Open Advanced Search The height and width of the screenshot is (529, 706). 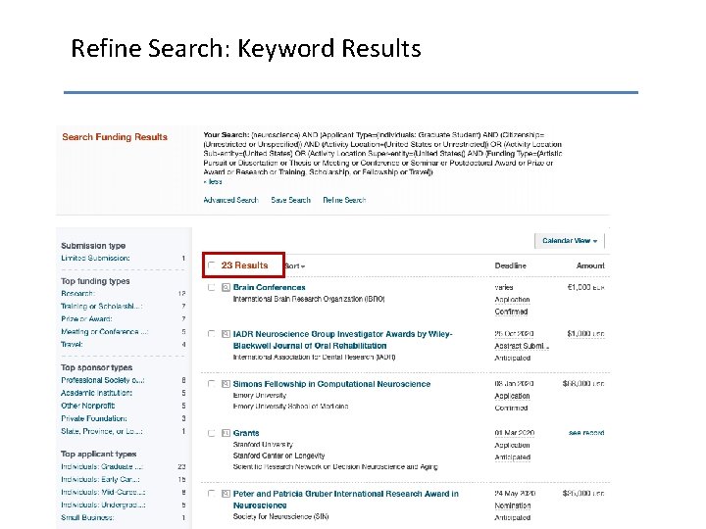pyautogui.click(x=230, y=200)
